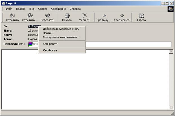Click the WTR attachment file icon
Screen dimensions: 175x116
(30, 44)
